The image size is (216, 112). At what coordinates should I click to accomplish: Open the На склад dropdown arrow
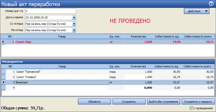[74, 30]
